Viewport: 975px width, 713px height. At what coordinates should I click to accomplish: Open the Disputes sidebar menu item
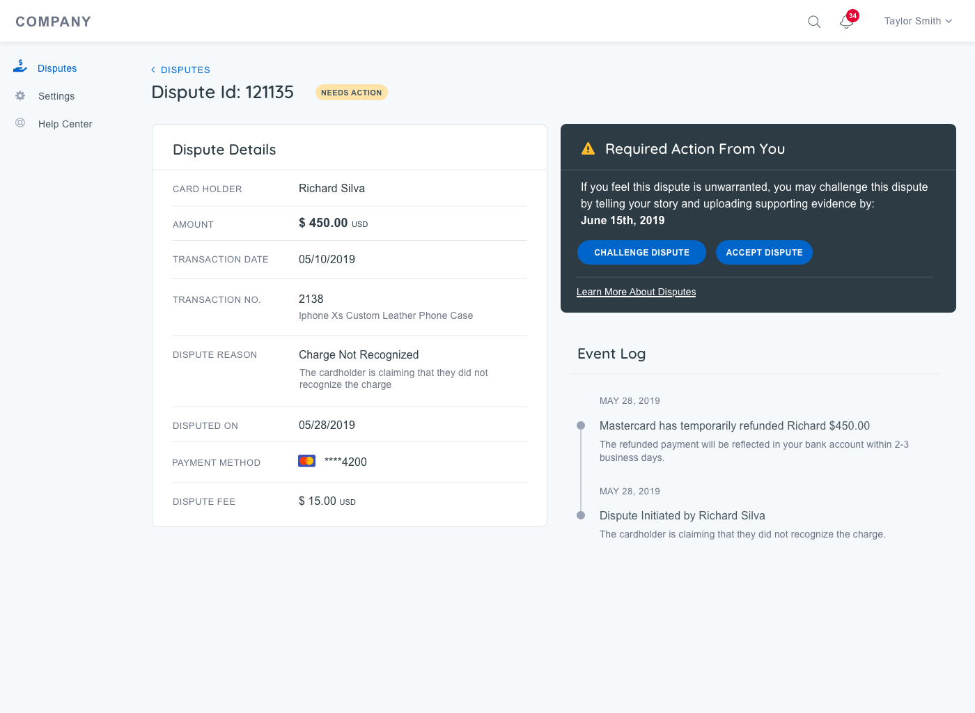(57, 68)
